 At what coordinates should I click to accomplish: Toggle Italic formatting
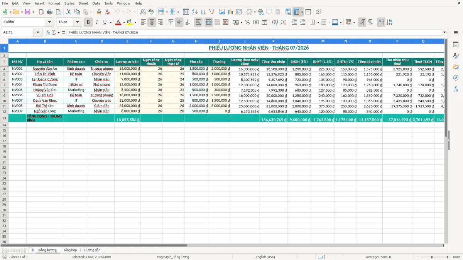point(97,22)
